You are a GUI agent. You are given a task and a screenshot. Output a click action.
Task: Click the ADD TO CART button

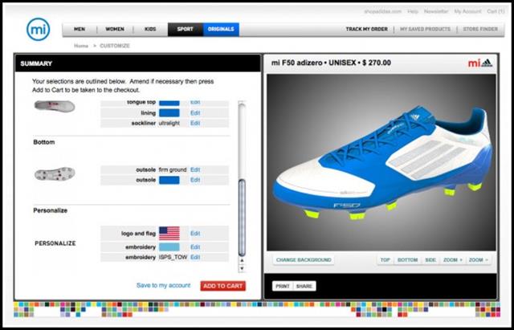(223, 286)
